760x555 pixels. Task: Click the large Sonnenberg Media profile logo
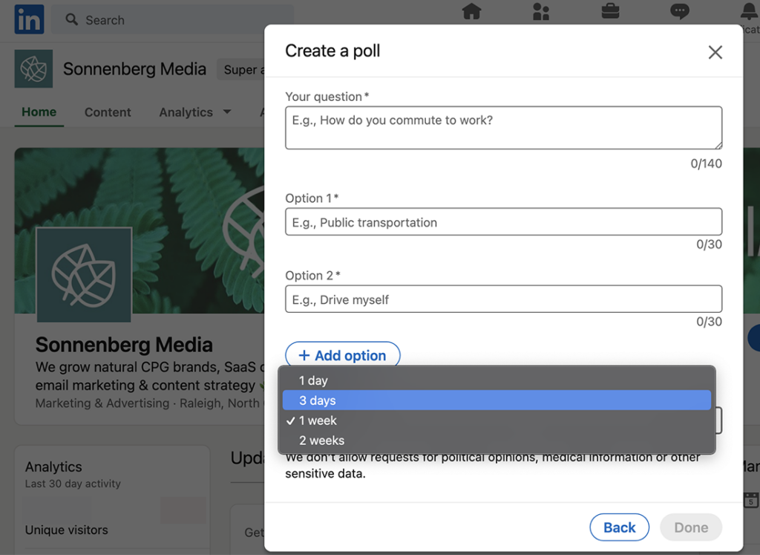tap(84, 275)
